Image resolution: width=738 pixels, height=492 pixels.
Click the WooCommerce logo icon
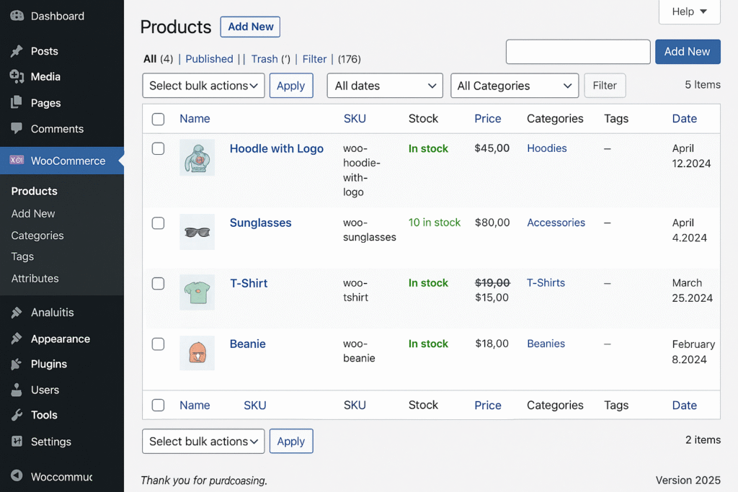[17, 160]
